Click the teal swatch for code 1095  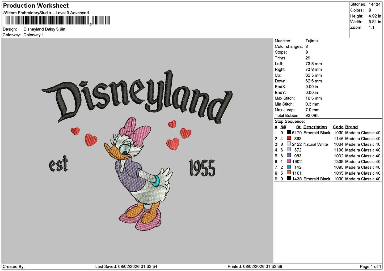point(289,167)
